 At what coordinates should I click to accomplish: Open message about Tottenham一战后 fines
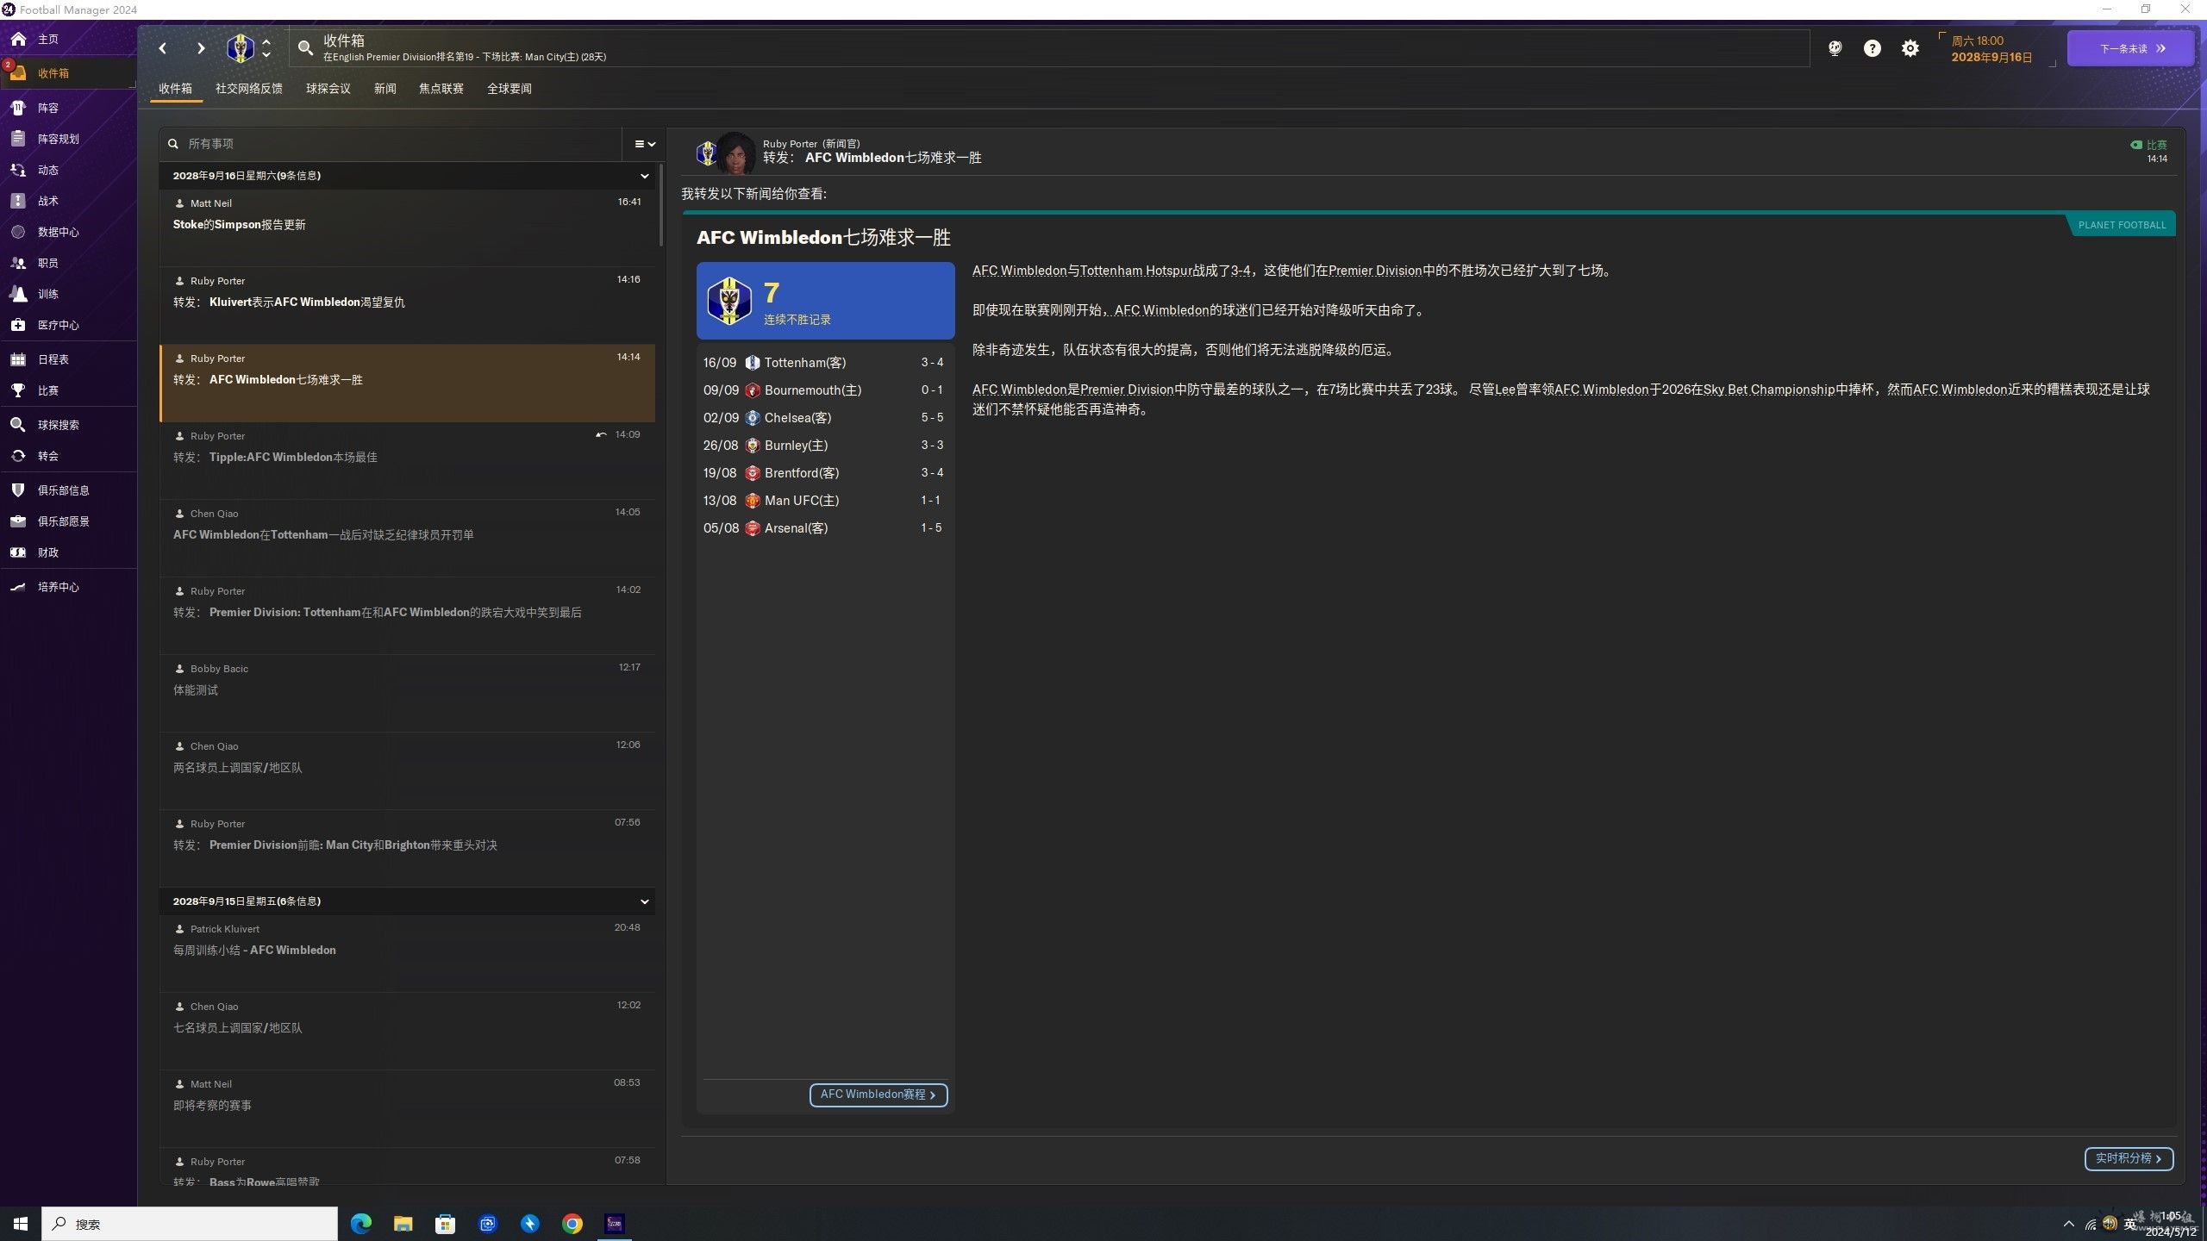point(407,538)
